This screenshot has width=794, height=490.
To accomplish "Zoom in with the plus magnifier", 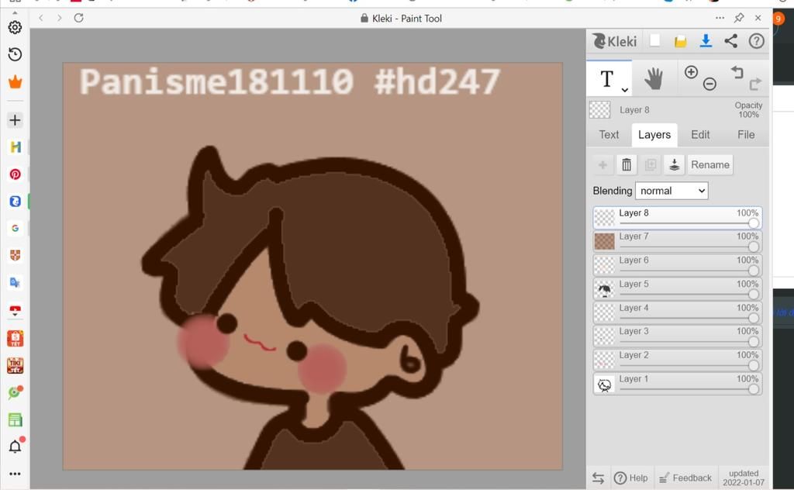I will [691, 72].
